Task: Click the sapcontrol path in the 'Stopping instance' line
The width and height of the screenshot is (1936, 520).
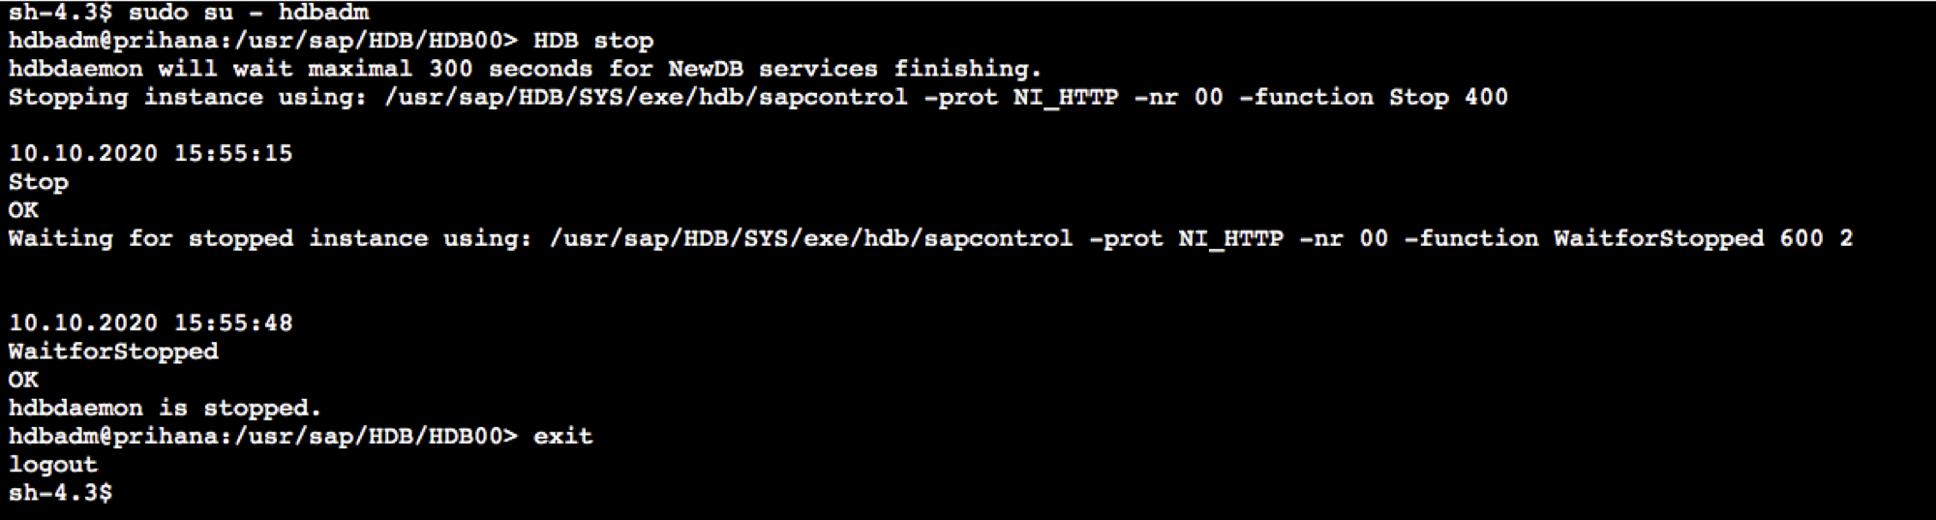Action: (x=646, y=97)
